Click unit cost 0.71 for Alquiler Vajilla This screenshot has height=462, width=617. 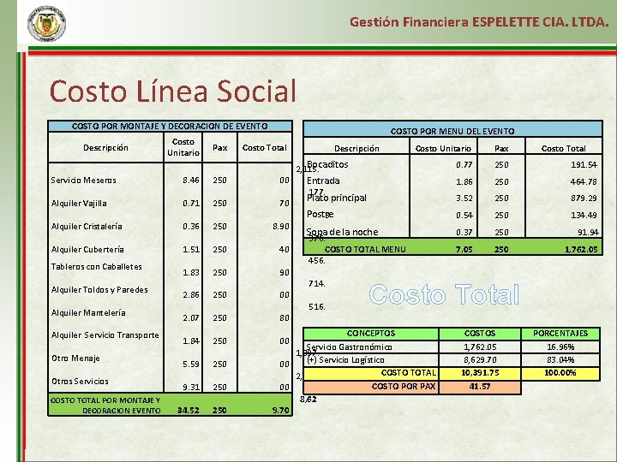[x=191, y=204]
